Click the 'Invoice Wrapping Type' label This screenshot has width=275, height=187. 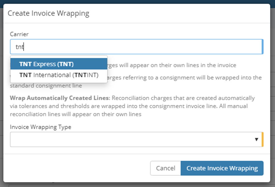(41, 127)
